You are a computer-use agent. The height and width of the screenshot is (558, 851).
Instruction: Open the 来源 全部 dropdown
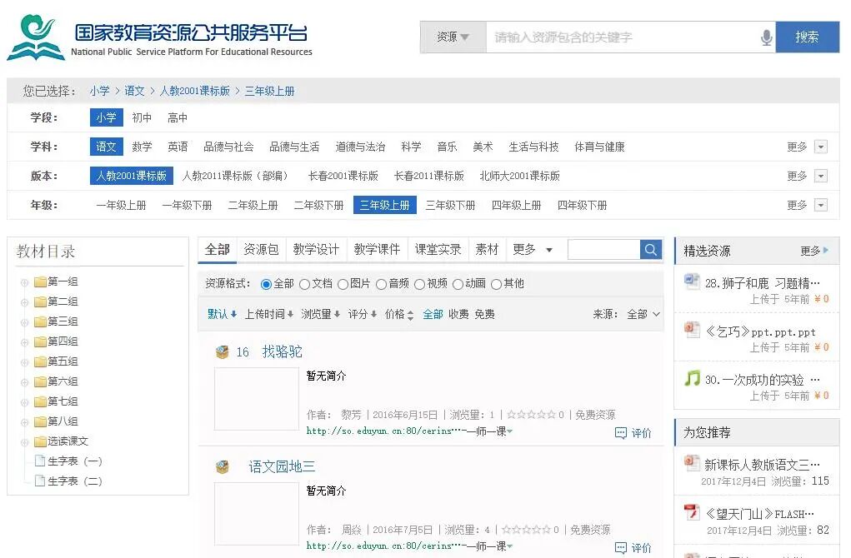[643, 314]
